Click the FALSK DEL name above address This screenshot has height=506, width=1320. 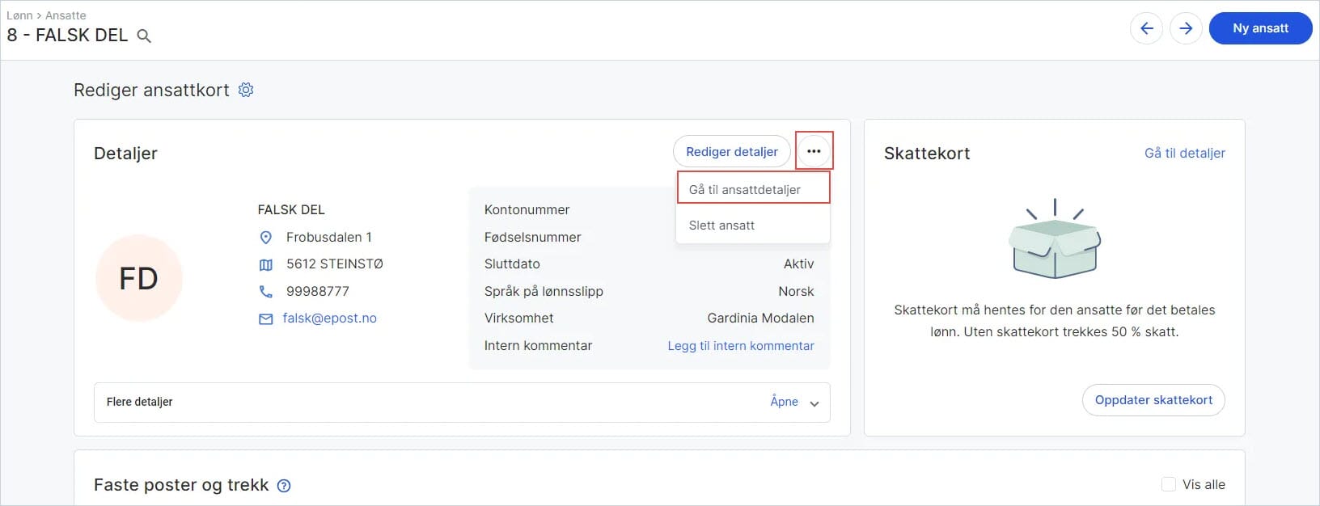(291, 209)
